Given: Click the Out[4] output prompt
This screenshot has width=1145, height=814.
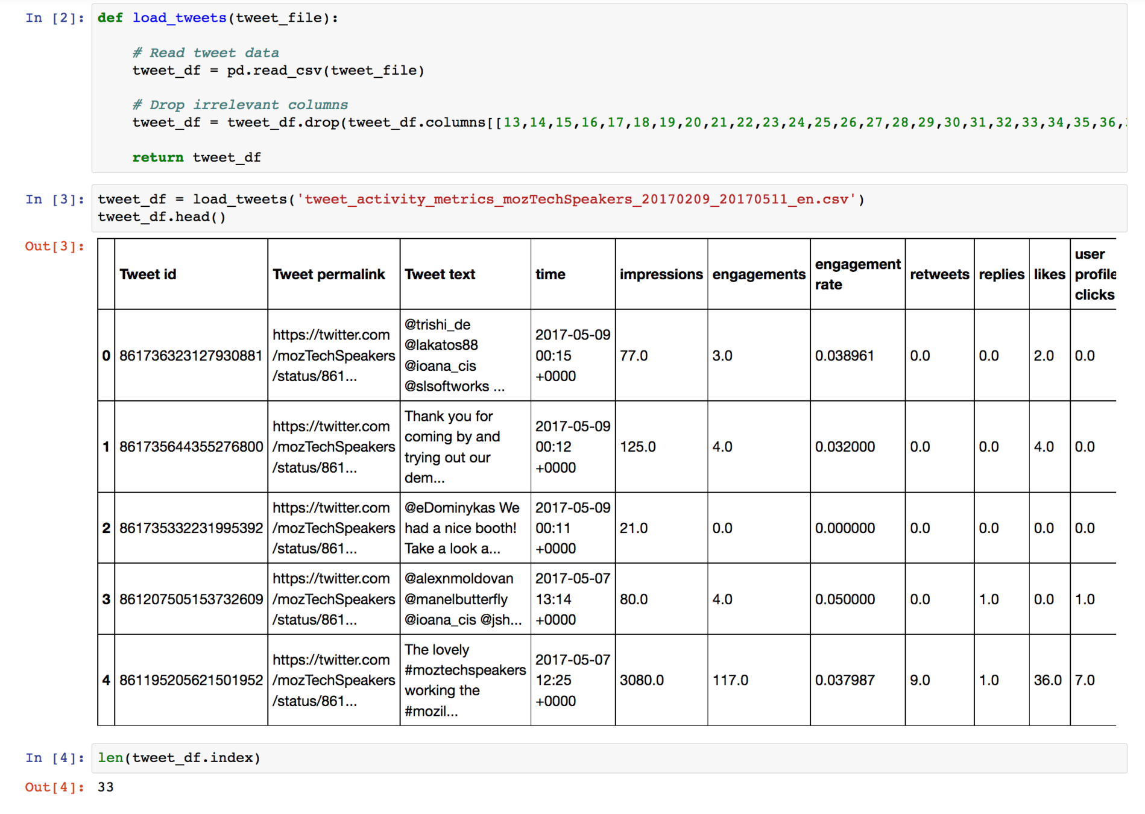Looking at the screenshot, I should [54, 787].
